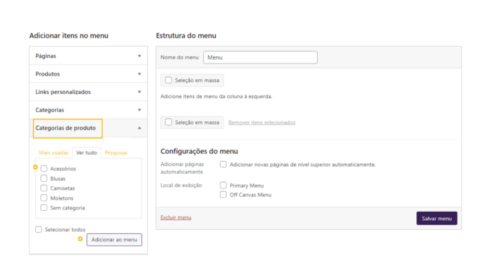This screenshot has width=493, height=277.
Task: Select the Ver tudo tab
Action: point(87,152)
